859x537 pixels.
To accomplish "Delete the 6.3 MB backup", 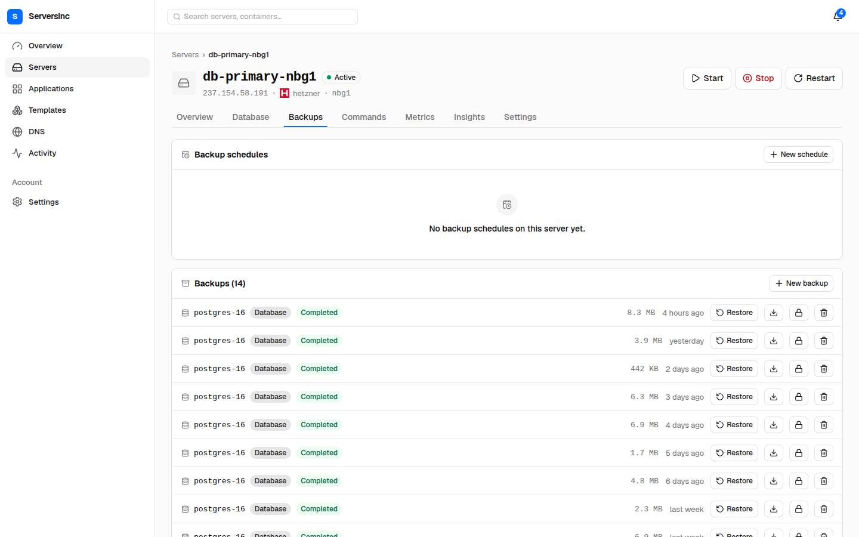I will pos(824,397).
